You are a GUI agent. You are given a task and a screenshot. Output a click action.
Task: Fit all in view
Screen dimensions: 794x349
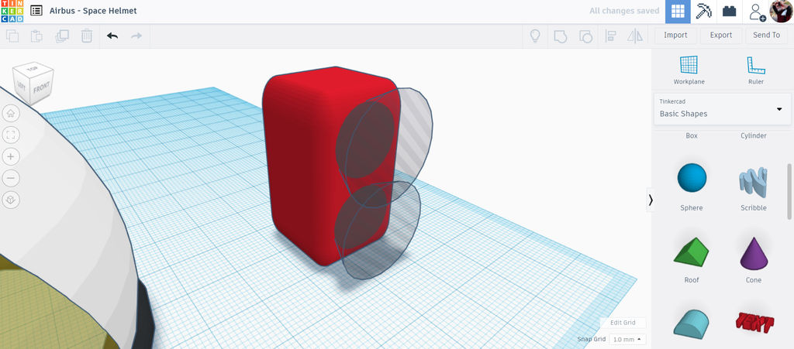[11, 135]
